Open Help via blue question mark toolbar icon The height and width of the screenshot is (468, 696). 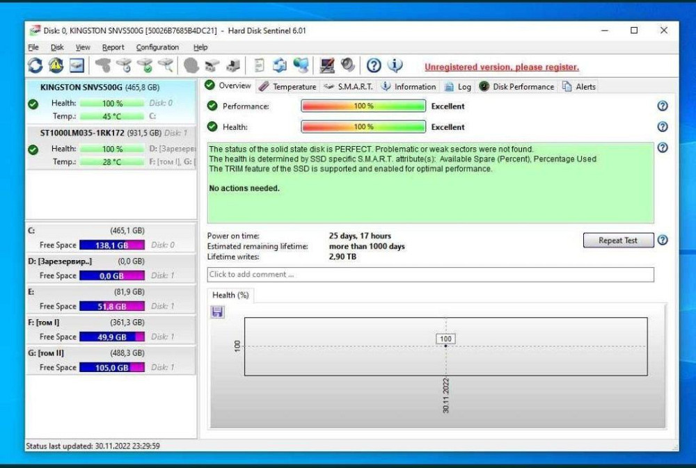(374, 66)
